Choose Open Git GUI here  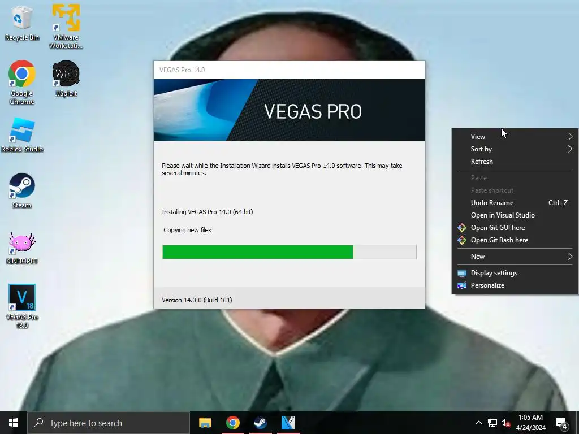tap(515, 228)
